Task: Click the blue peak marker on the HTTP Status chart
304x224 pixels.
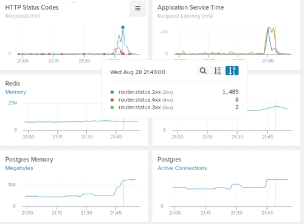Action: 123,27
